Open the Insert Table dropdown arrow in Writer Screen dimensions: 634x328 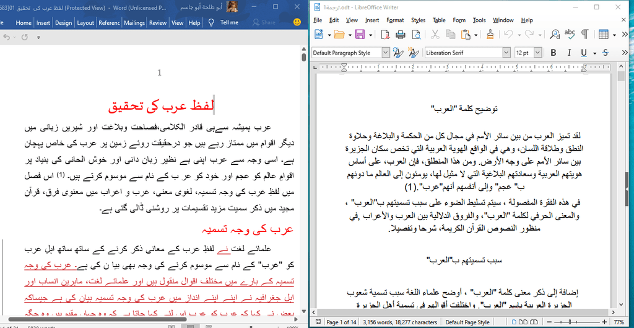pyautogui.click(x=614, y=35)
